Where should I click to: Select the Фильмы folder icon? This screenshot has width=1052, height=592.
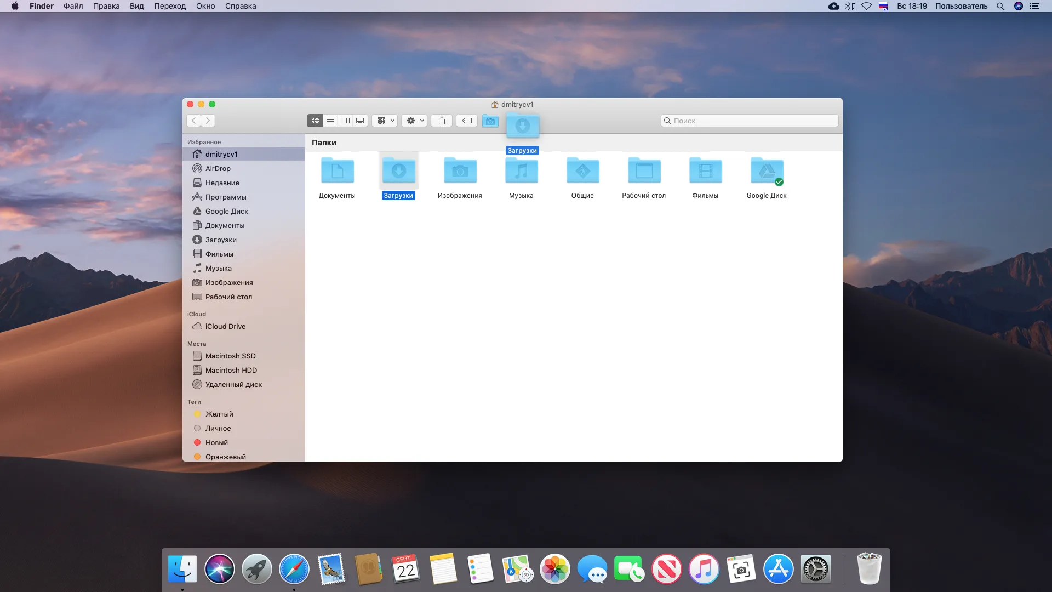(x=705, y=171)
